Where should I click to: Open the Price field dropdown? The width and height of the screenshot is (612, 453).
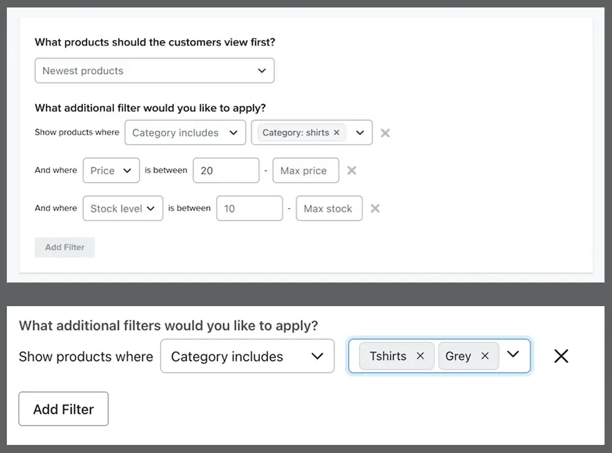click(111, 170)
